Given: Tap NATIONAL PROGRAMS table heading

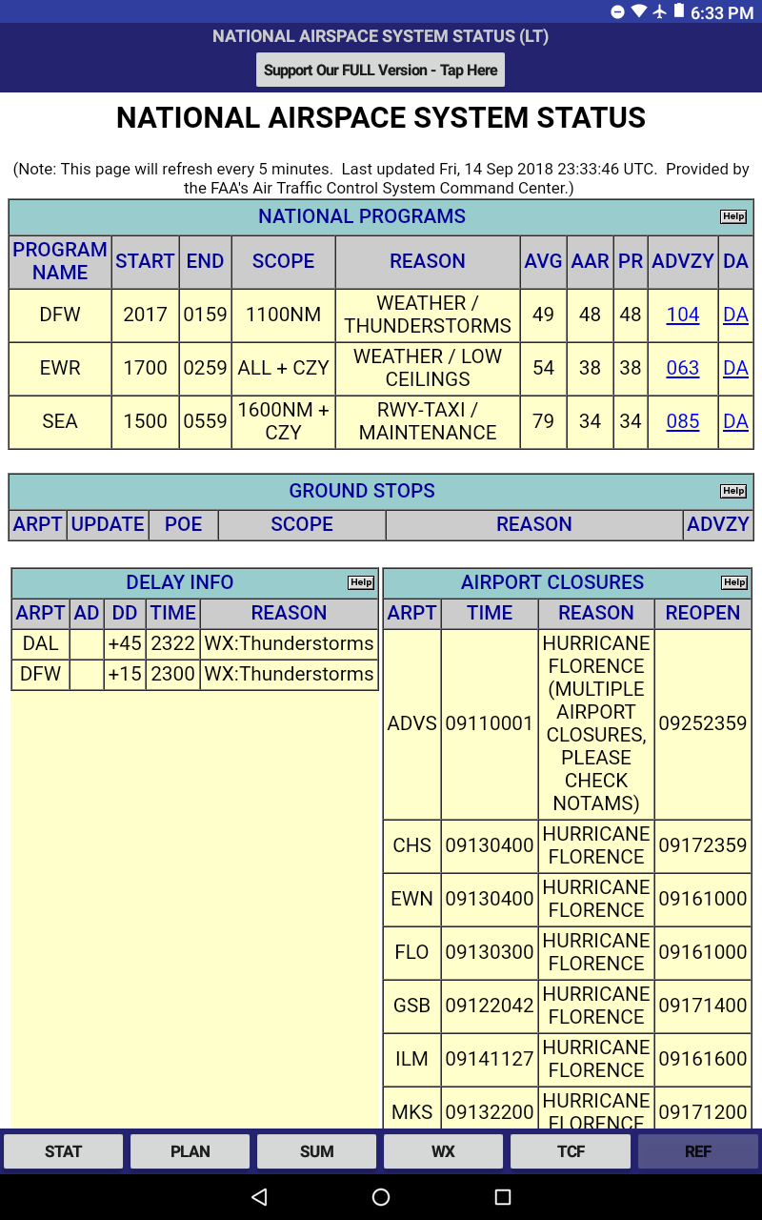Looking at the screenshot, I should (x=362, y=216).
